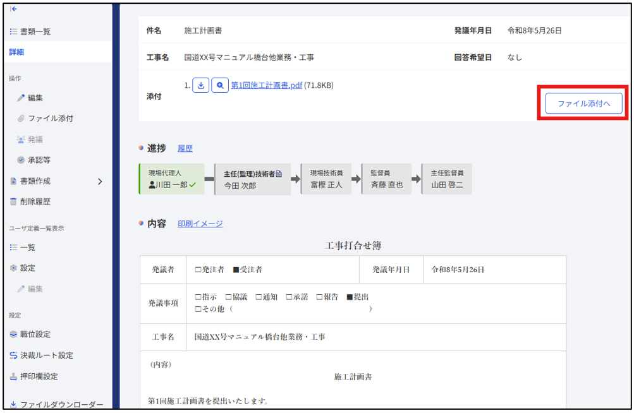This screenshot has width=634, height=413.
Task: Download the attached 第1回施工計画書.pdf via icon
Action: [x=201, y=85]
